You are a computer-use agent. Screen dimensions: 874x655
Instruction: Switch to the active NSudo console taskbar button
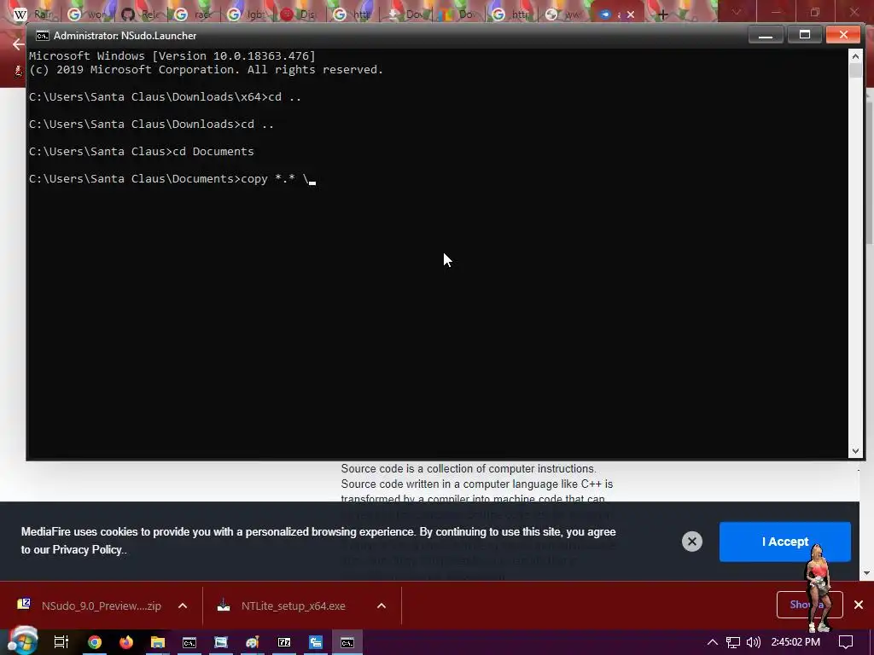pos(347,642)
